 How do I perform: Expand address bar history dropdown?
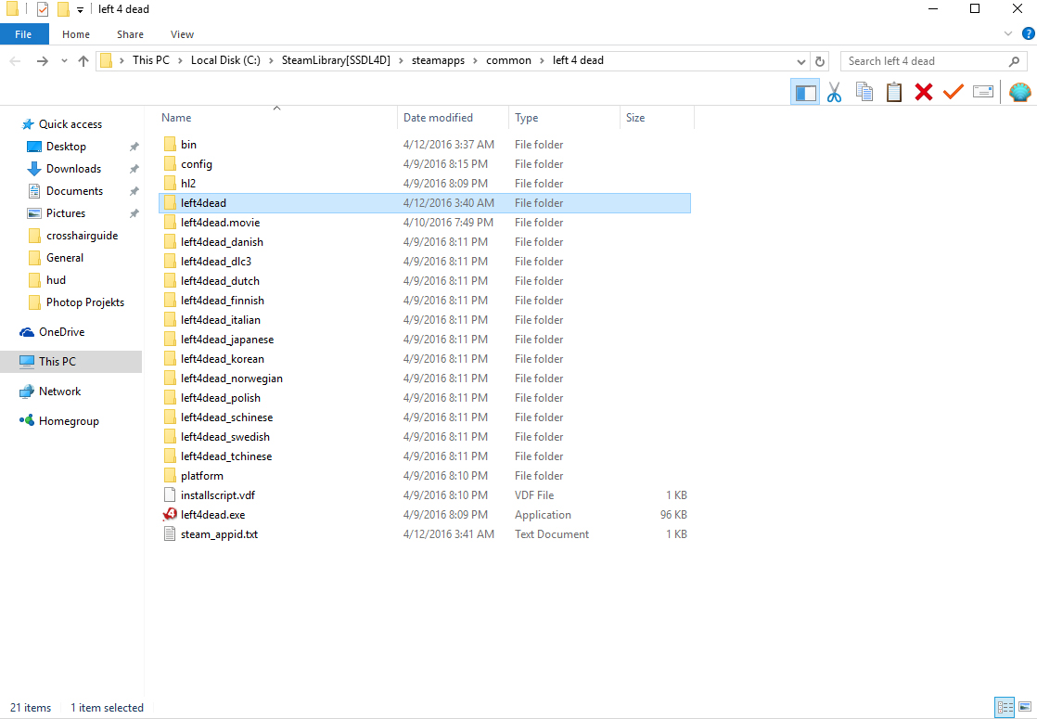coord(800,61)
